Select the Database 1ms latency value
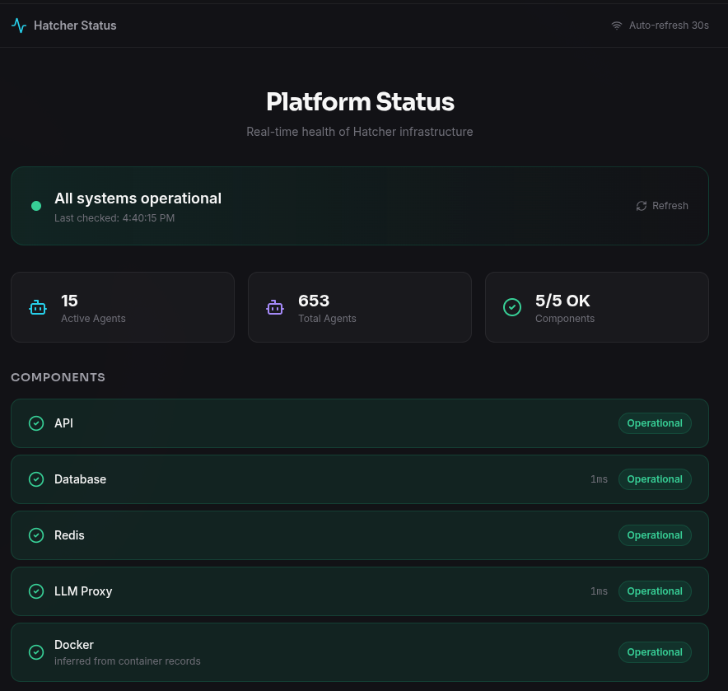Screen dimensions: 728x691 coord(599,479)
